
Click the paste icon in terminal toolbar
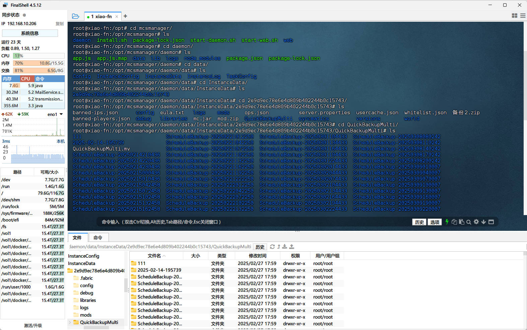[x=461, y=222]
